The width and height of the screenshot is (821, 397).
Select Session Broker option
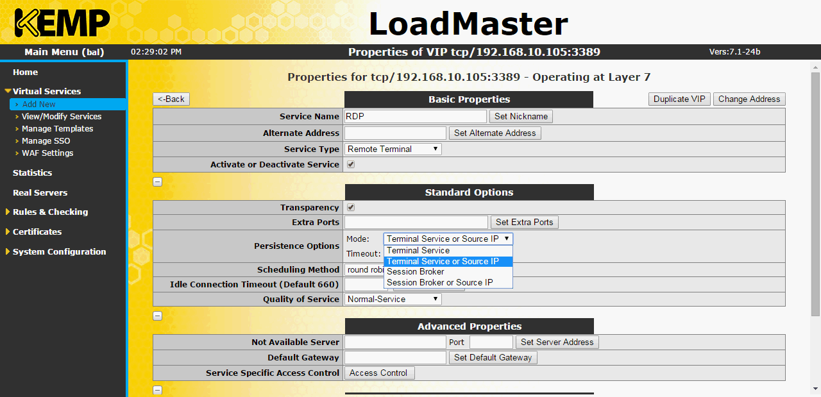pyautogui.click(x=448, y=272)
